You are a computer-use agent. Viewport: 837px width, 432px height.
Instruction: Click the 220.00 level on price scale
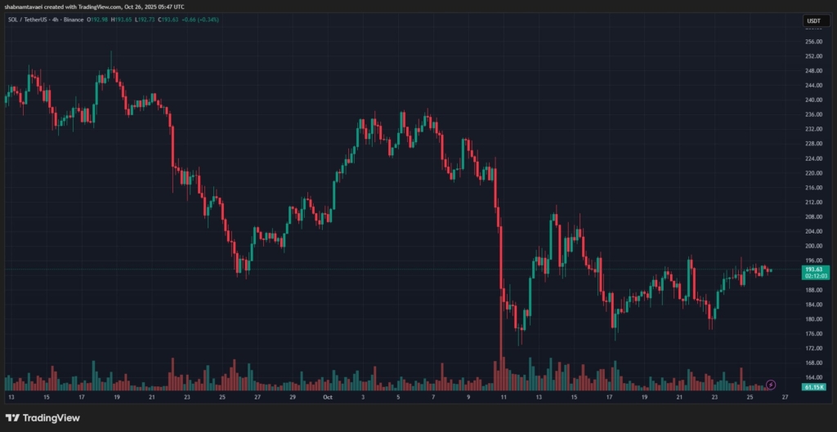[x=812, y=173]
